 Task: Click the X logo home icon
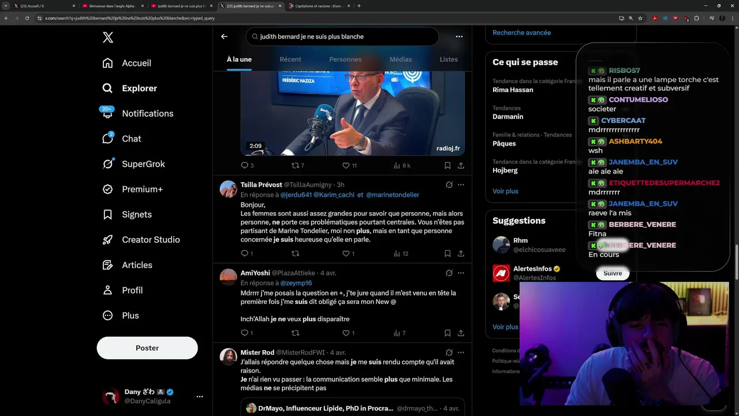pyautogui.click(x=108, y=38)
